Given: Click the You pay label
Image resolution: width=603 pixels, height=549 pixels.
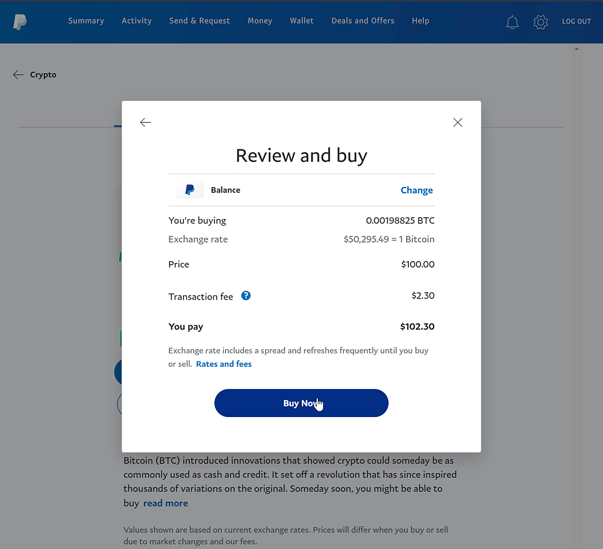Looking at the screenshot, I should (x=186, y=327).
